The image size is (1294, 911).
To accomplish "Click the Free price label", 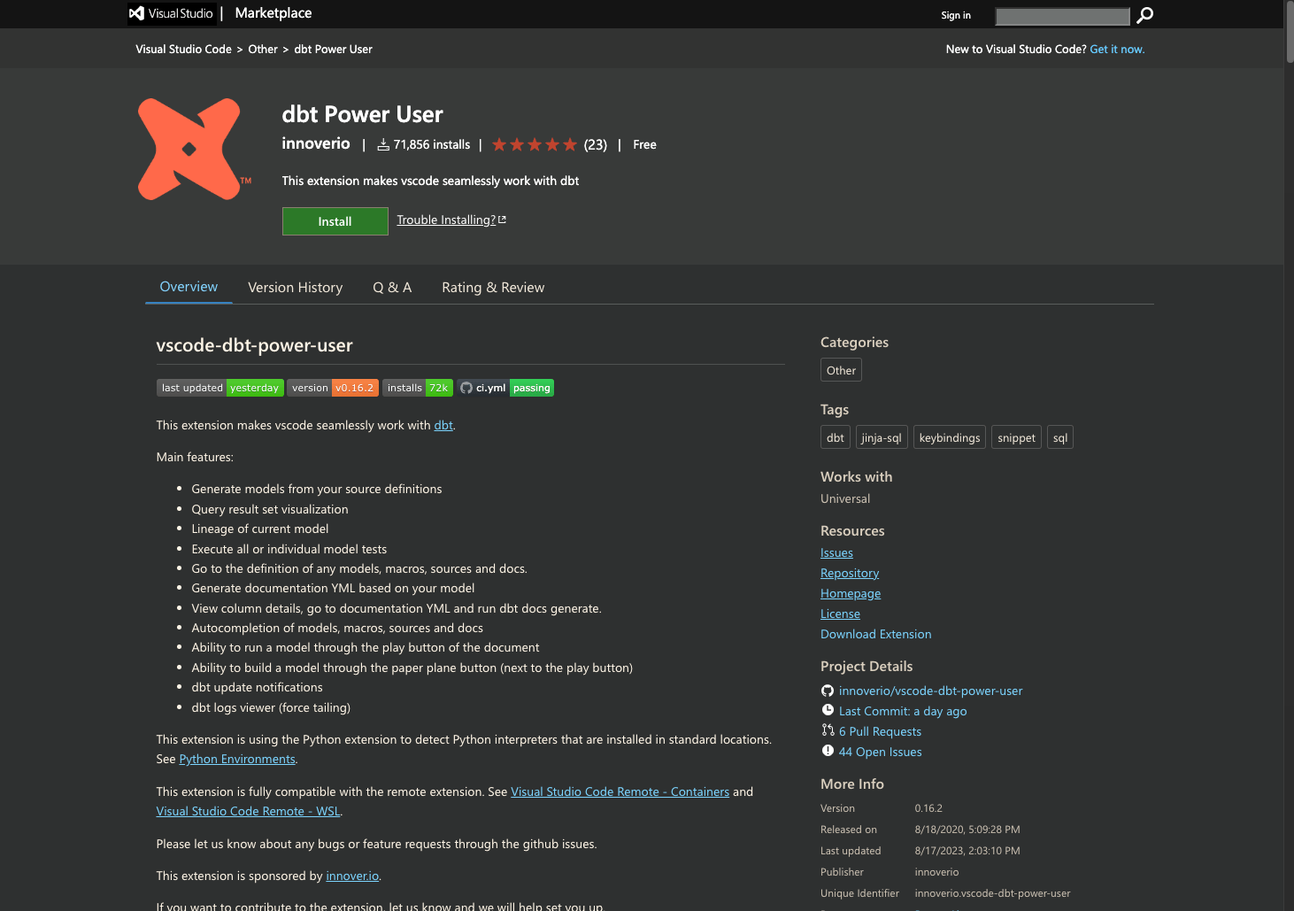I will pyautogui.click(x=644, y=144).
